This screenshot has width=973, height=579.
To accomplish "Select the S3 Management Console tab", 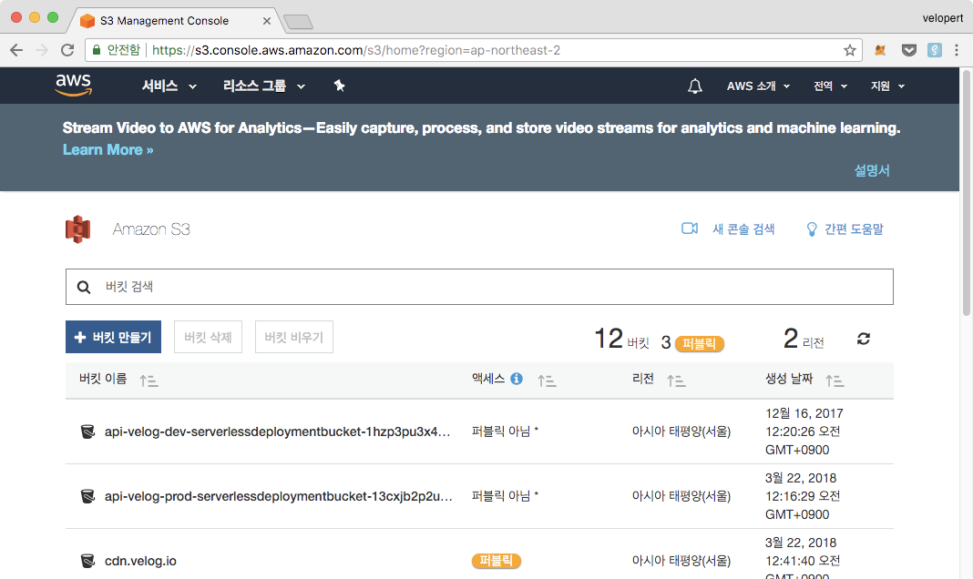I will point(175,20).
